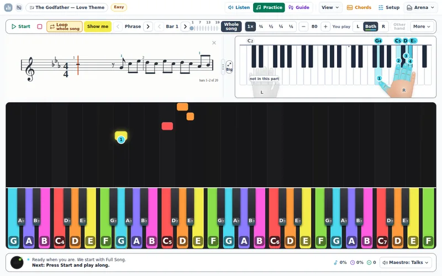
Task: Decrease tempo with minus button
Action: point(303,26)
